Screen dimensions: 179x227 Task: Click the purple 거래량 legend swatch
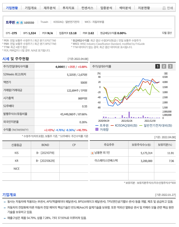(97, 129)
